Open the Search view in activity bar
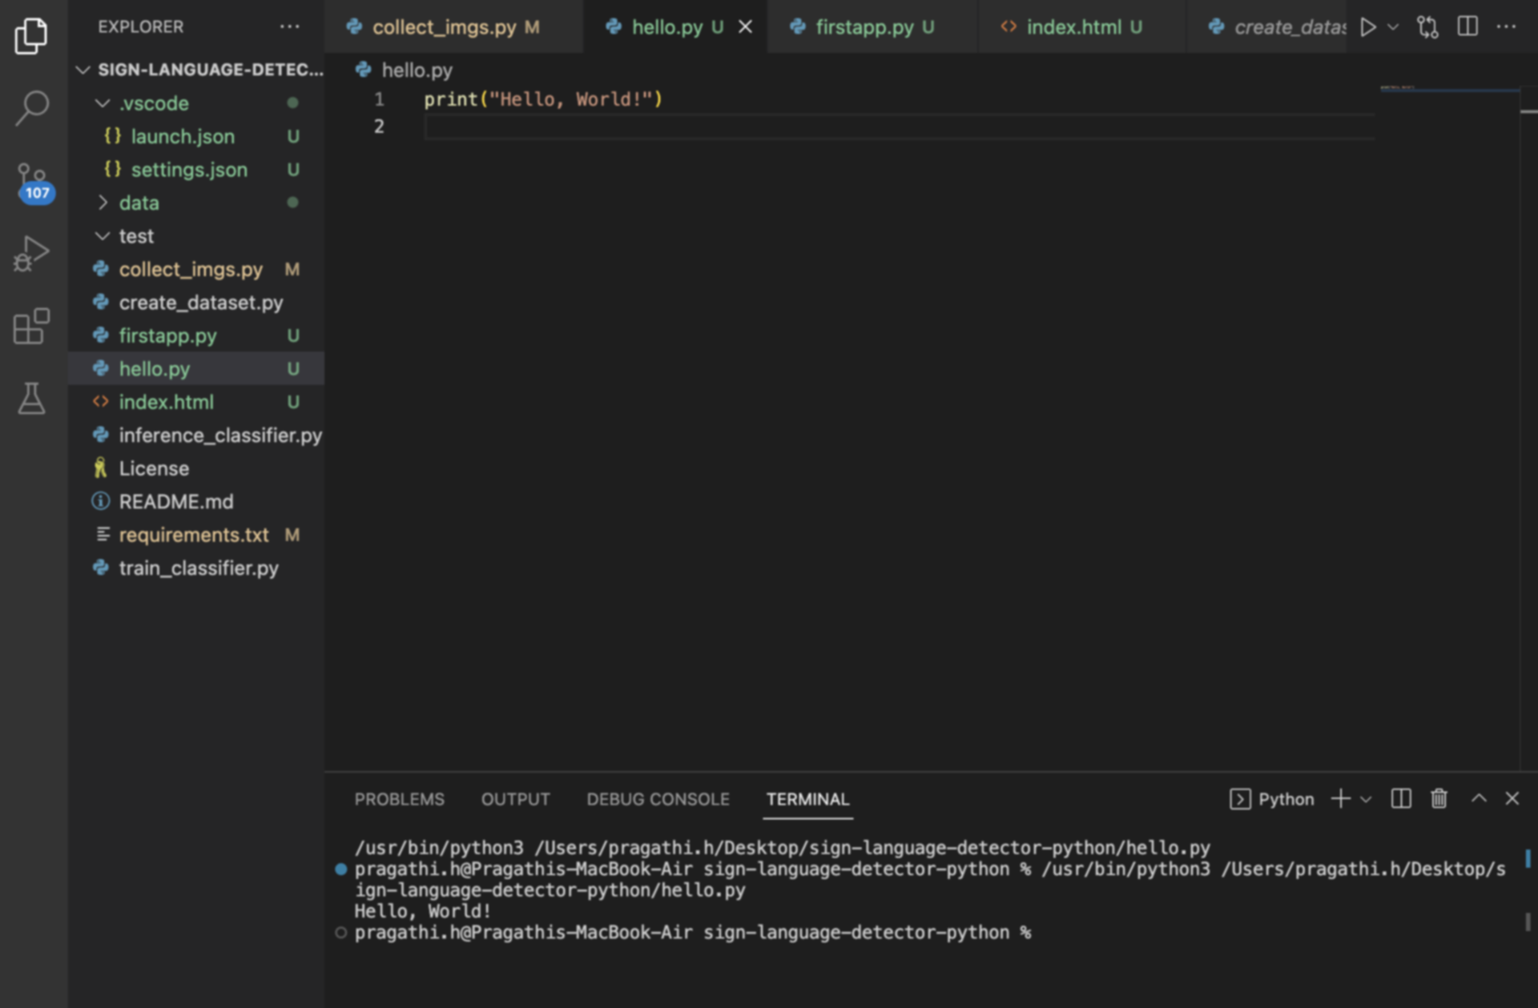 pos(32,108)
